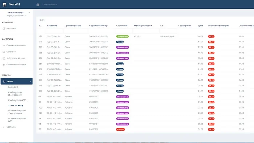Click filter field under Место установки column
254x143 pixels.
[x=146, y=31]
